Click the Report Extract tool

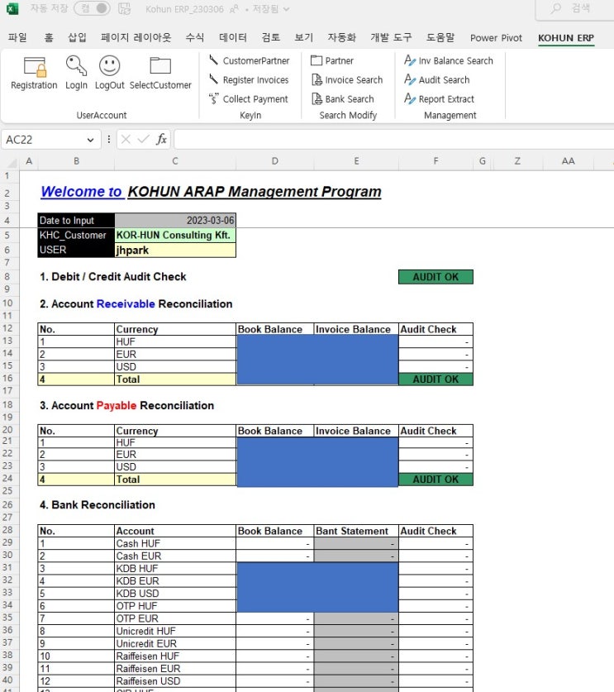440,99
